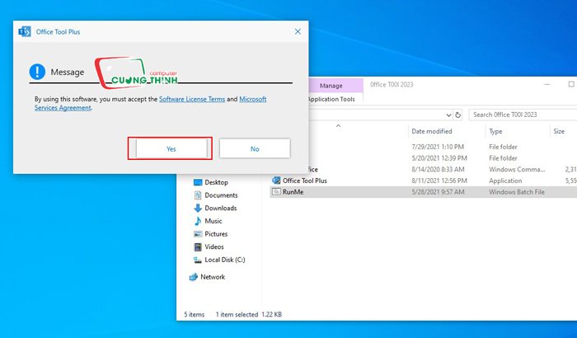Expand the address bar history dropdown
577x338 pixels.
[448, 115]
